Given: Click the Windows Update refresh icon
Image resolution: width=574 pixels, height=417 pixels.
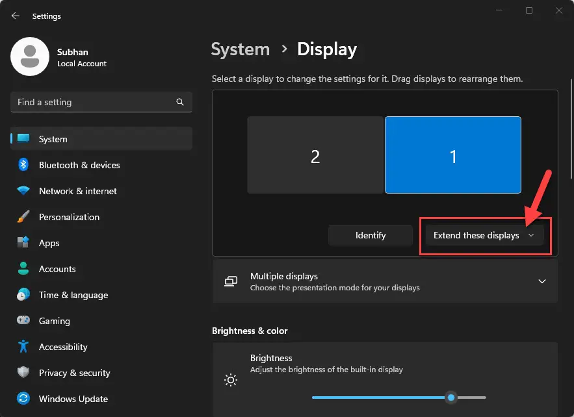Looking at the screenshot, I should click(x=23, y=398).
